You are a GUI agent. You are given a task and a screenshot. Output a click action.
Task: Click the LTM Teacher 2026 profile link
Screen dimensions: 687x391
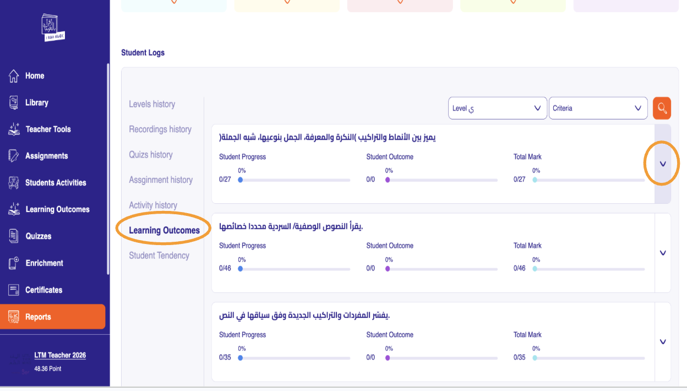[60, 355]
